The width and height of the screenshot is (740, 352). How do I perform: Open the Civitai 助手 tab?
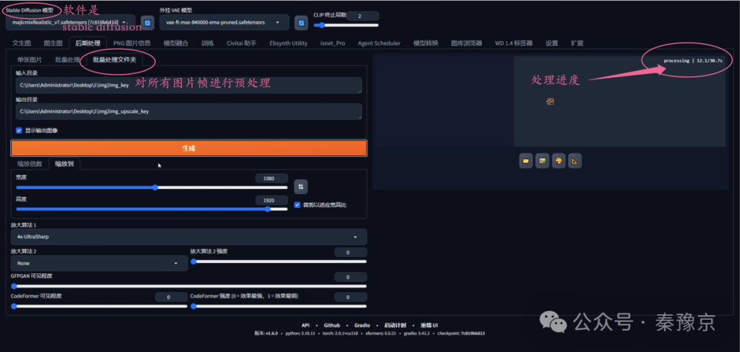[x=242, y=43]
